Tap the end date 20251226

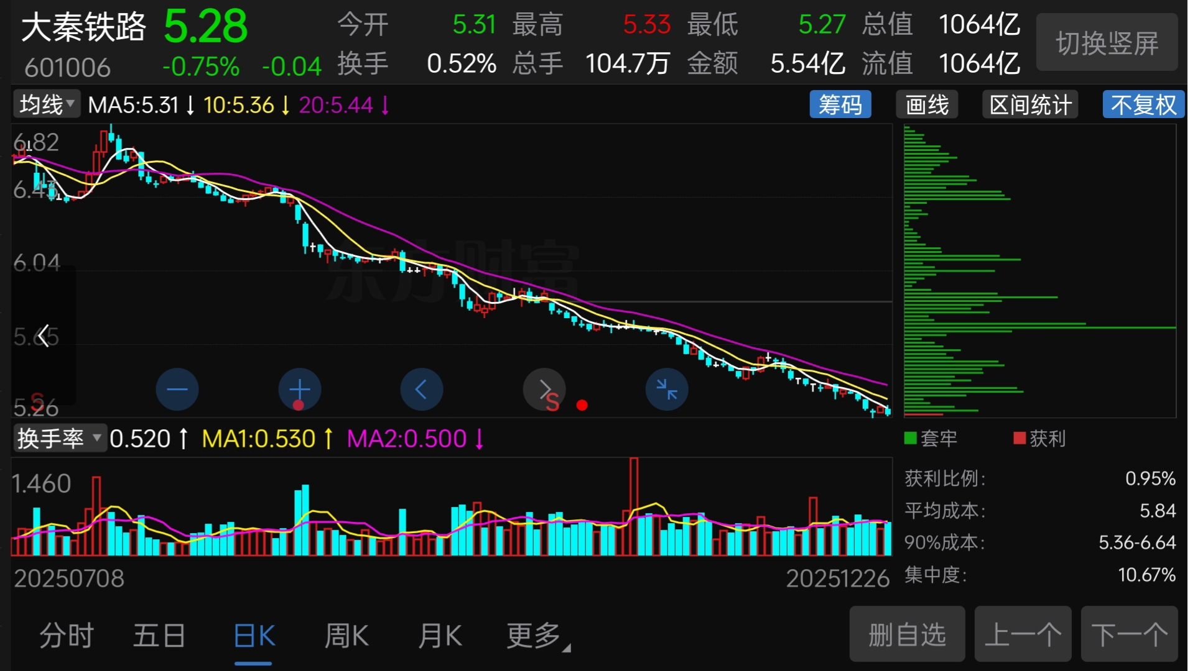[x=837, y=578]
